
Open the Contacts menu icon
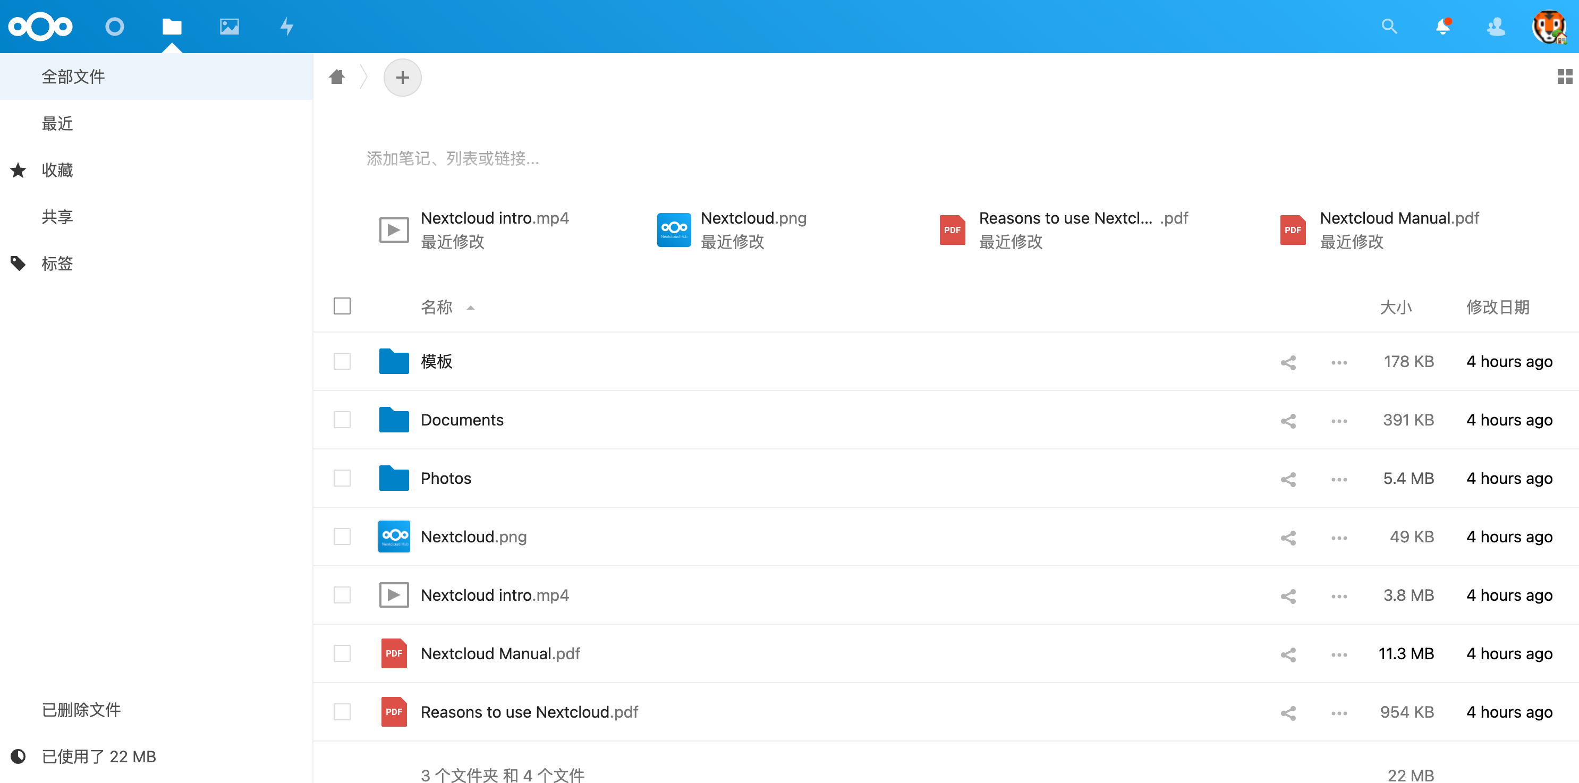click(1496, 27)
